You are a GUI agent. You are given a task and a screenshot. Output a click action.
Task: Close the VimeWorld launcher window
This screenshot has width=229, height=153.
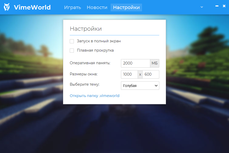[224, 6]
